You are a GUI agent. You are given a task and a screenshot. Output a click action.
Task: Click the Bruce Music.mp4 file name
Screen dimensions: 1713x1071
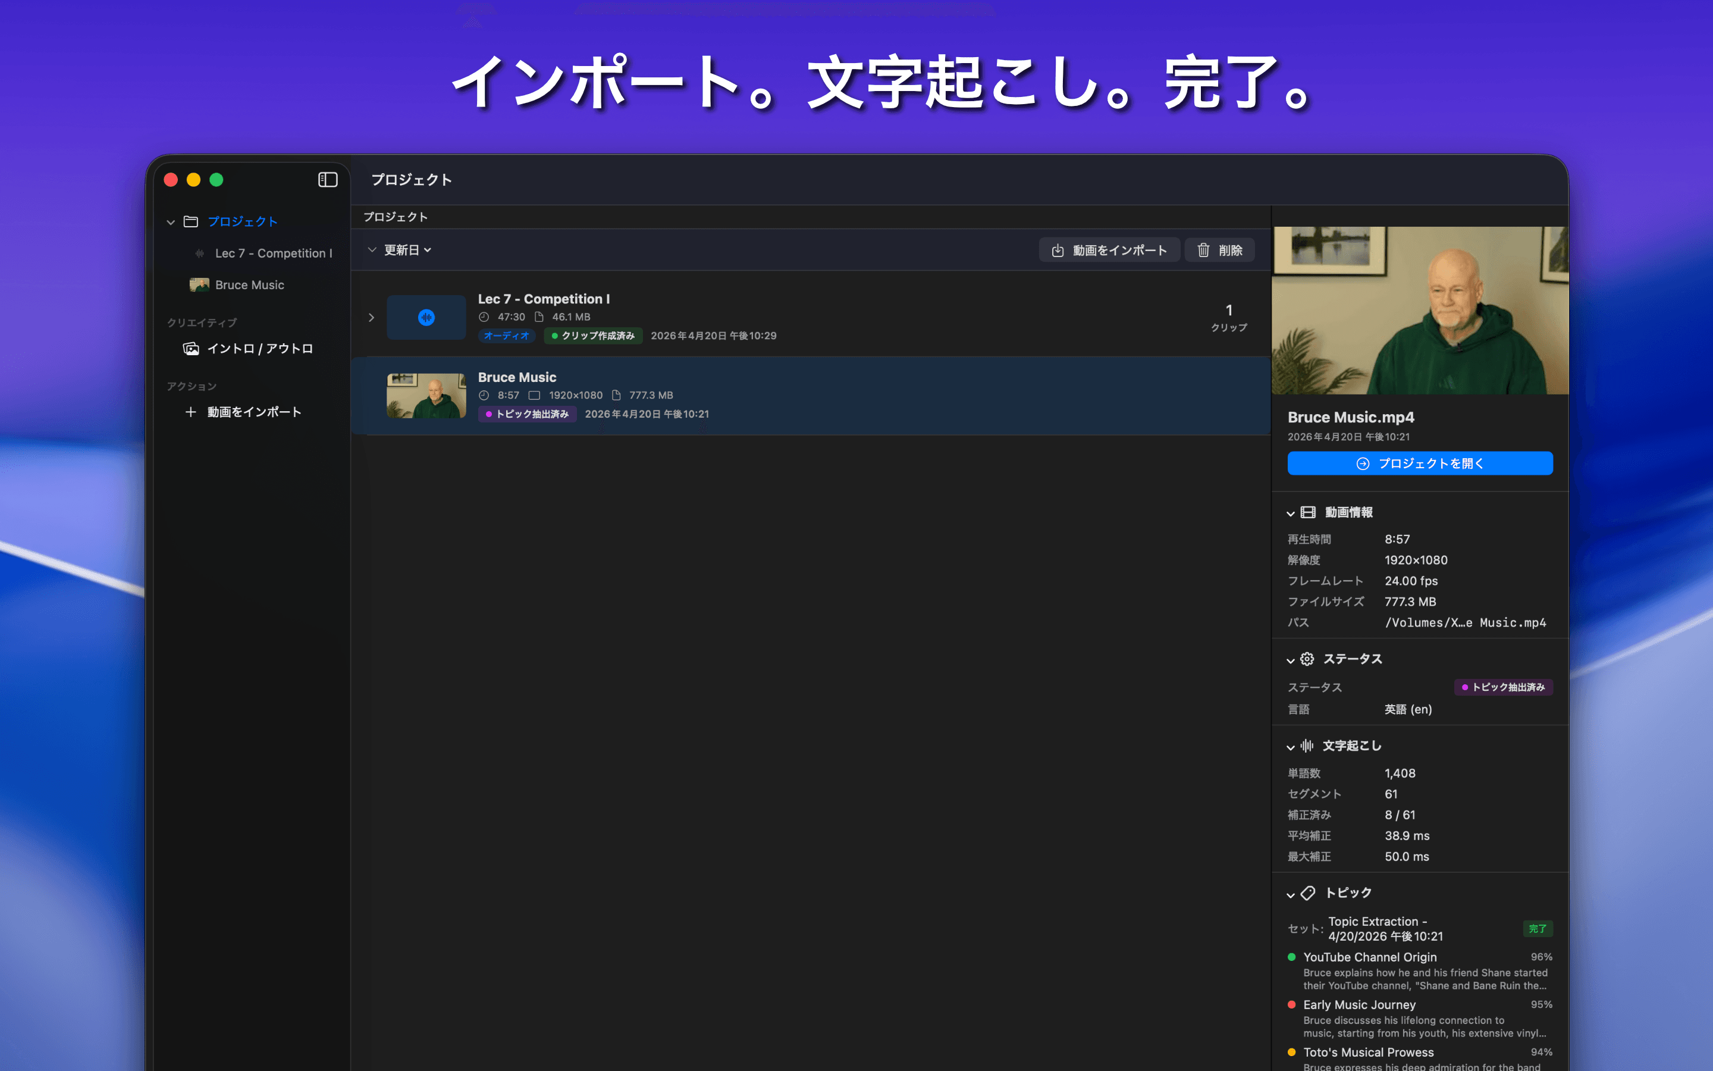pos(1351,417)
